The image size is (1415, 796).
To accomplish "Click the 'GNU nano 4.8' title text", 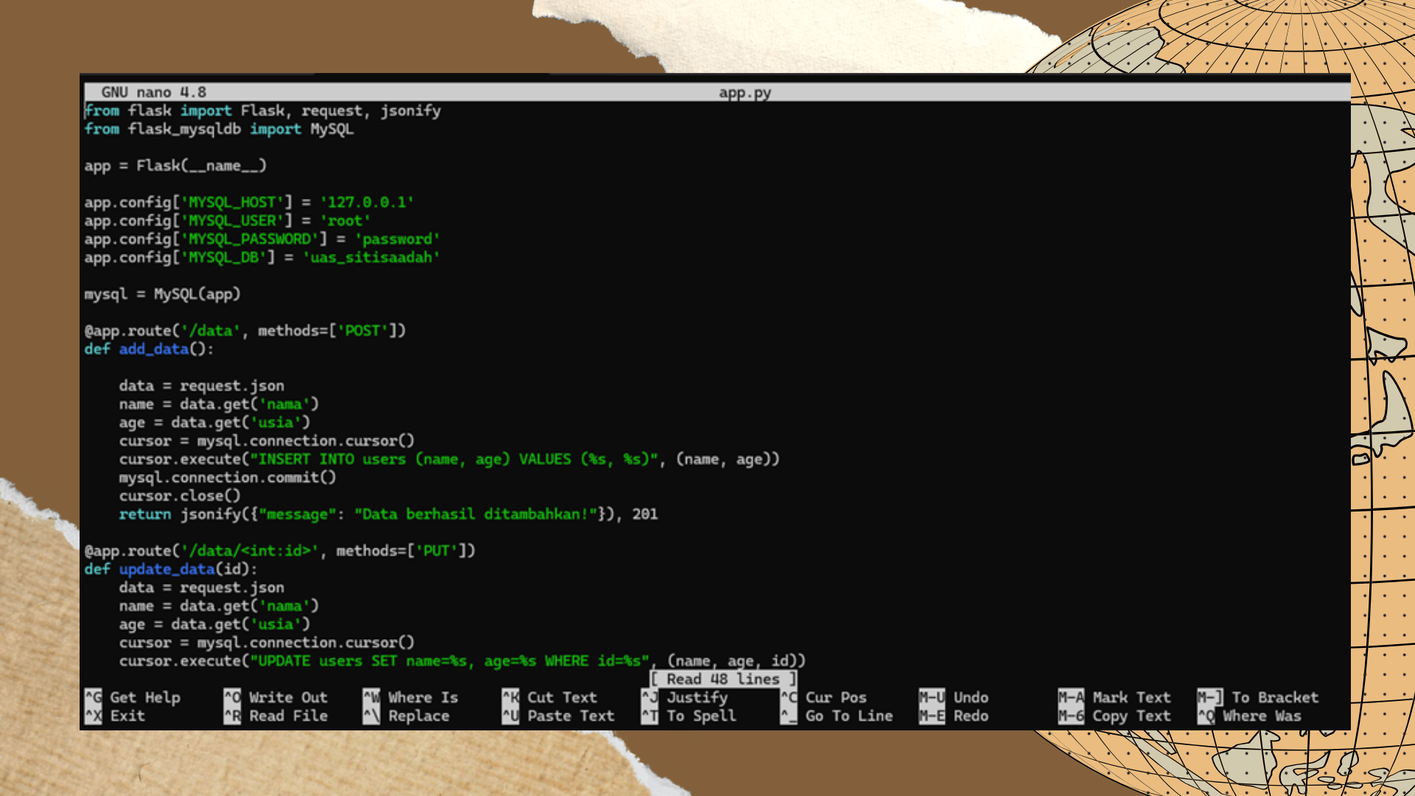I will click(x=153, y=92).
